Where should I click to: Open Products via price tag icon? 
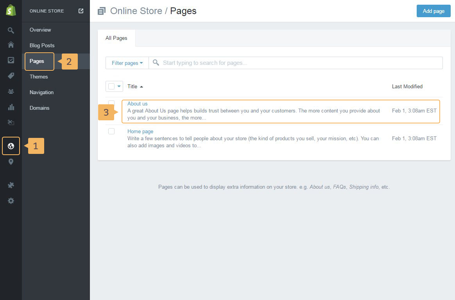[x=11, y=76]
